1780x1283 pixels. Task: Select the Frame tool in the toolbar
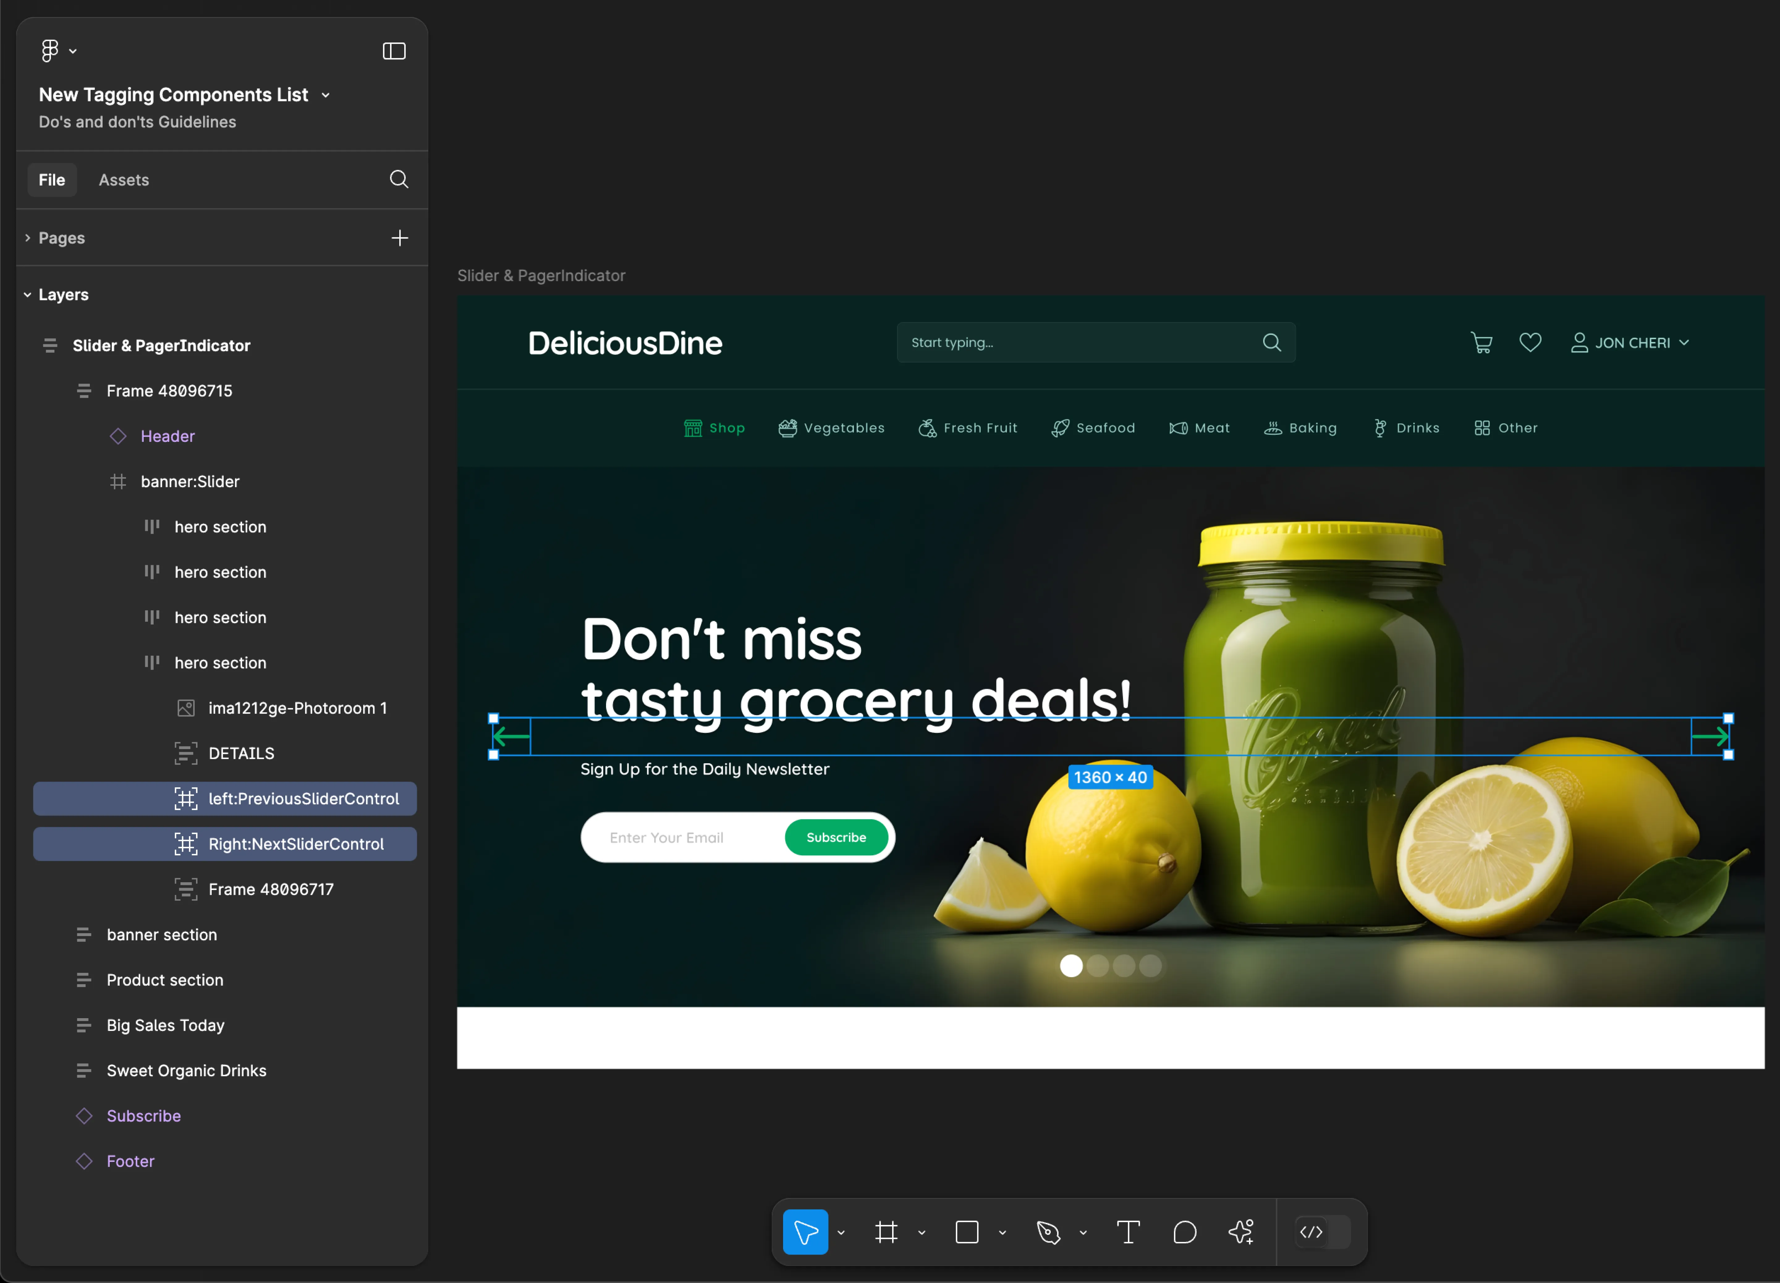click(x=886, y=1232)
